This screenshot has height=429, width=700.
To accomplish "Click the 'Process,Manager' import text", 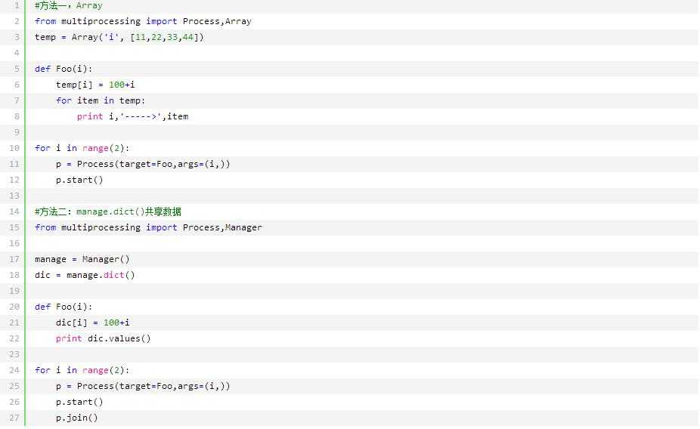I will [222, 227].
